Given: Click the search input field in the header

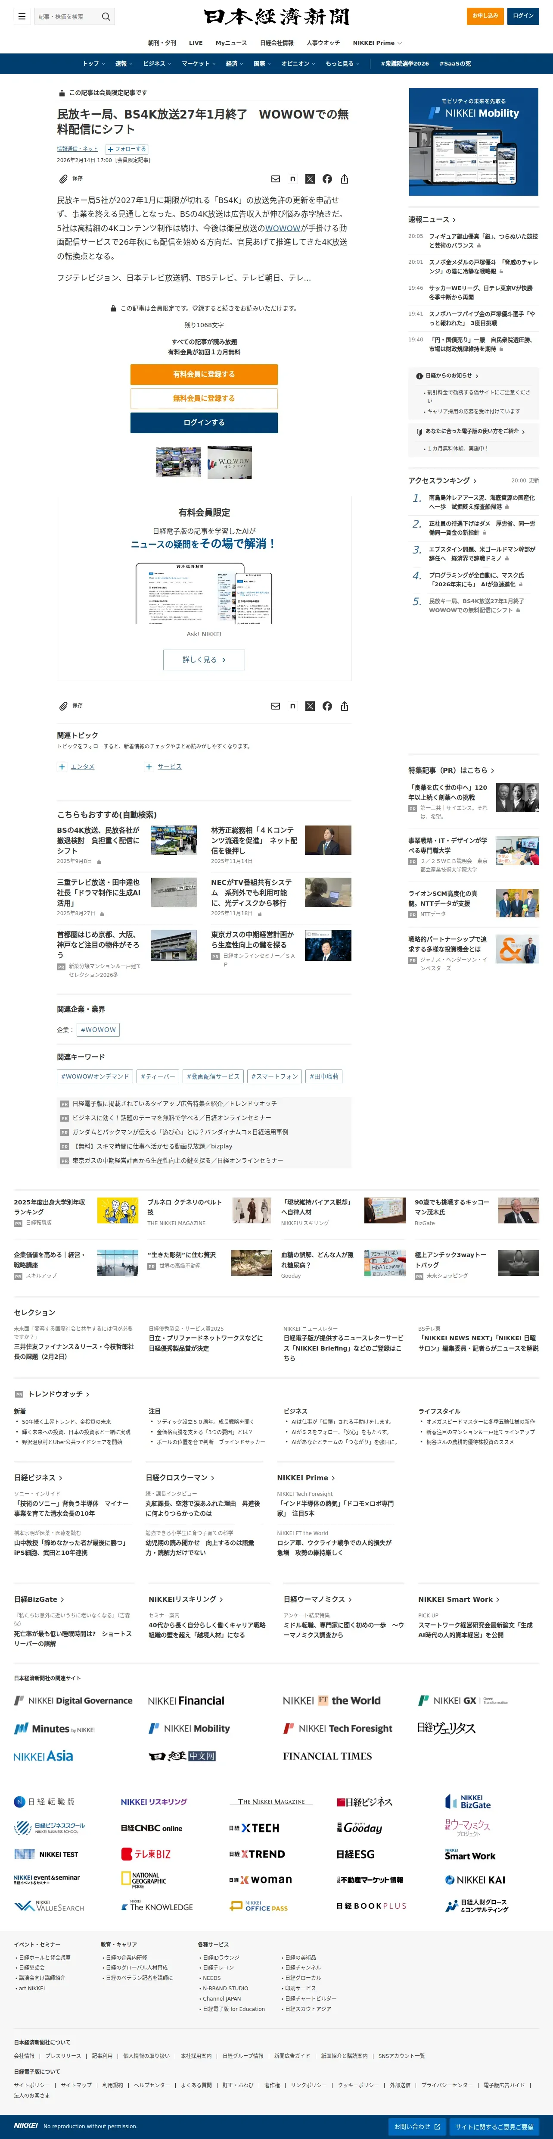Looking at the screenshot, I should click(67, 17).
